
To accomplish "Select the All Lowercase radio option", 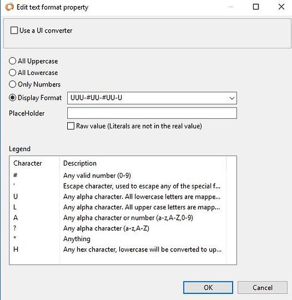I will (13, 73).
